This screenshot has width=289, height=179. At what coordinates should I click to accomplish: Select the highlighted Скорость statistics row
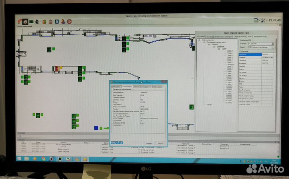249,54
